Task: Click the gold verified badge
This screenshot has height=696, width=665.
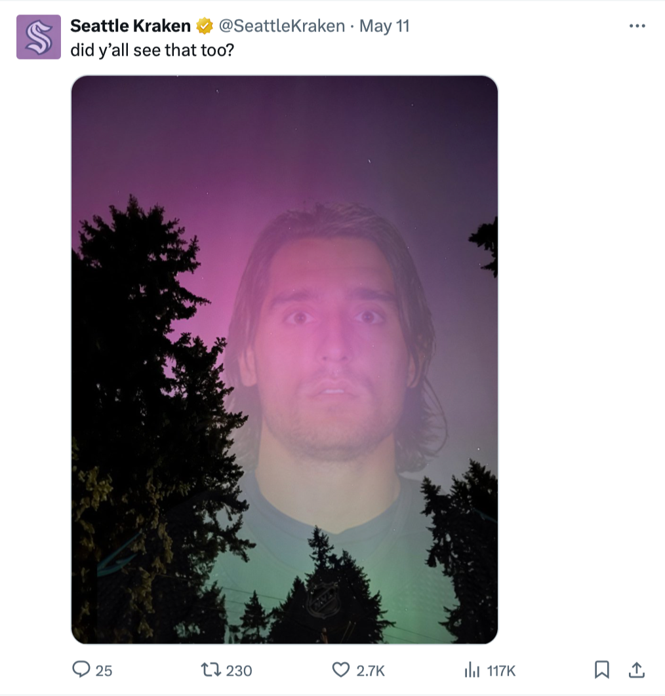Action: pos(205,26)
